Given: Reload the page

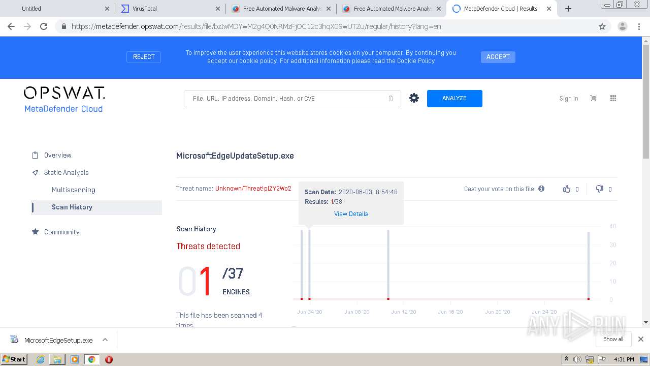Looking at the screenshot, I should (x=44, y=26).
